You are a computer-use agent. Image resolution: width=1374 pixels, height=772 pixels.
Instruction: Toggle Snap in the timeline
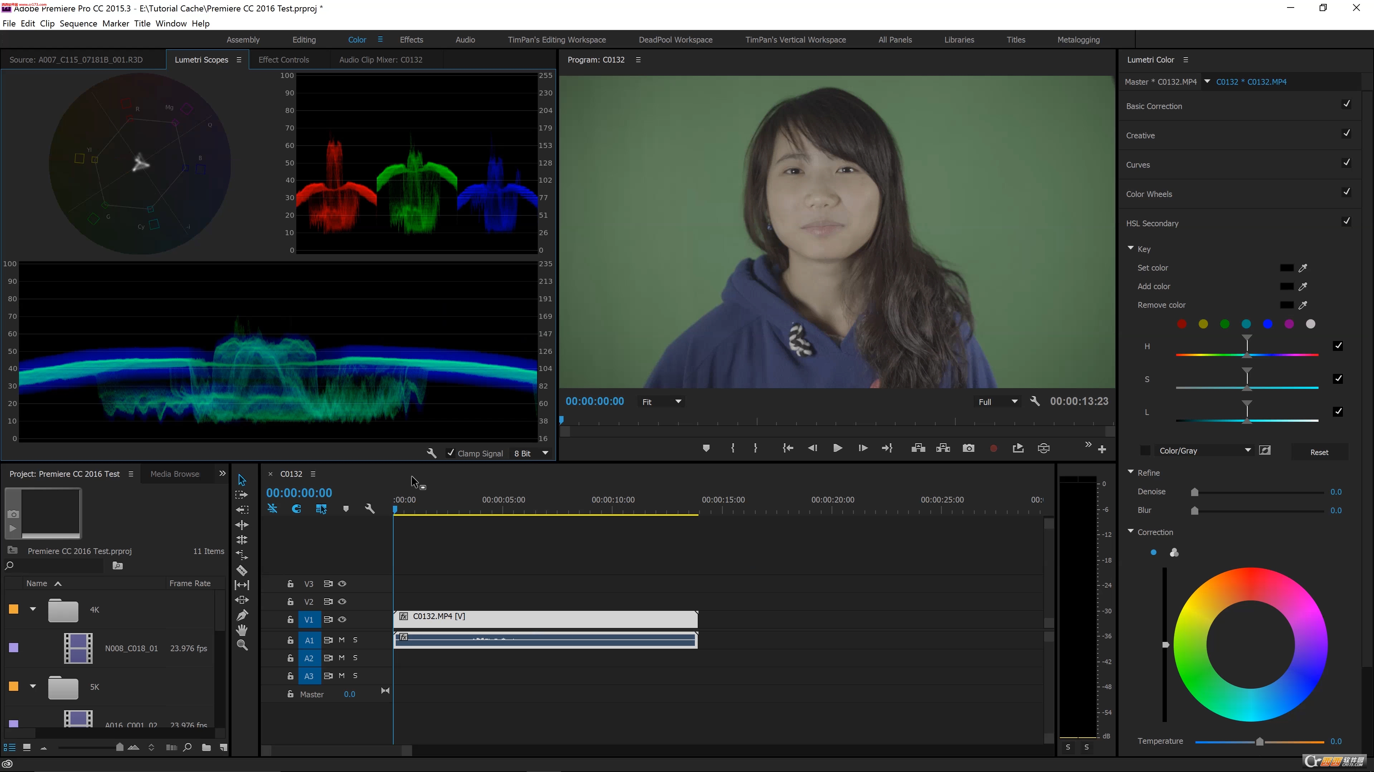click(x=297, y=509)
